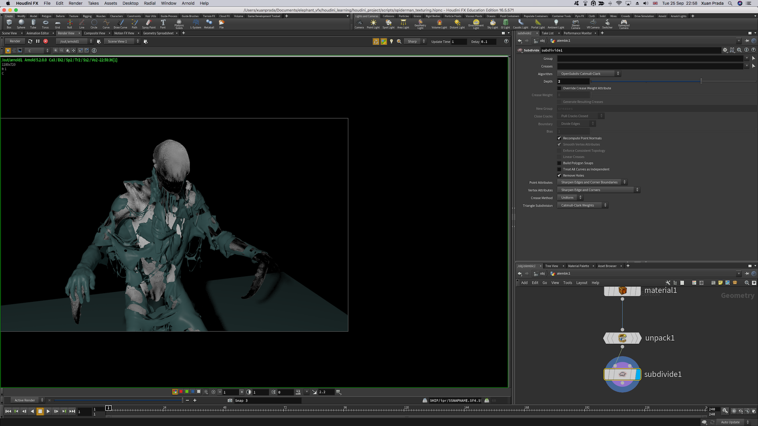This screenshot has width=758, height=426.
Task: Toggle Override Crease Weight Attribute checkbox
Action: 559,88
